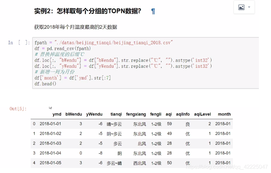Click the tianqi cell 晴~多云
The height and width of the screenshot is (173, 271).
114,124
